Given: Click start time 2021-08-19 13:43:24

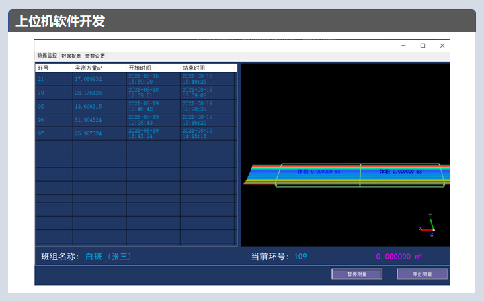Looking at the screenshot, I should pos(153,133).
